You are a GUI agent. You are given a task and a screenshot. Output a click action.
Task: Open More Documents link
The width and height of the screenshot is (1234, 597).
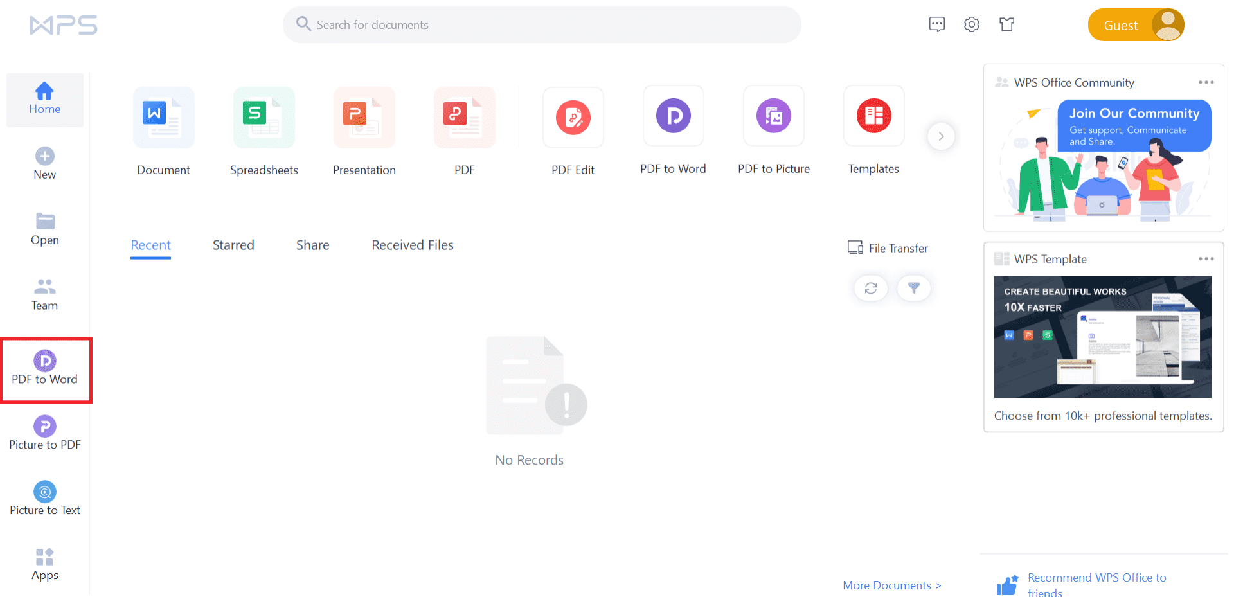[x=892, y=585]
